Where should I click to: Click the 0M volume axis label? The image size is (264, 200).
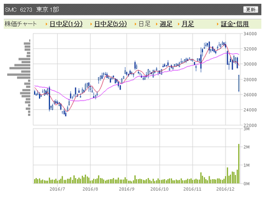pos(246,184)
